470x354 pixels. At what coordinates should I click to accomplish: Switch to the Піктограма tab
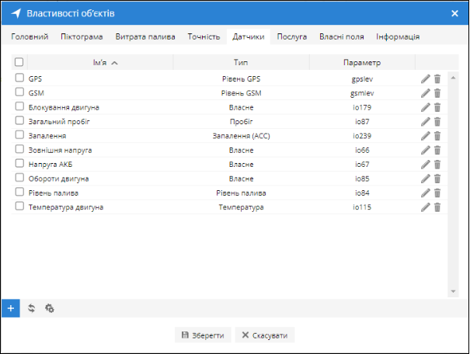pyautogui.click(x=82, y=36)
